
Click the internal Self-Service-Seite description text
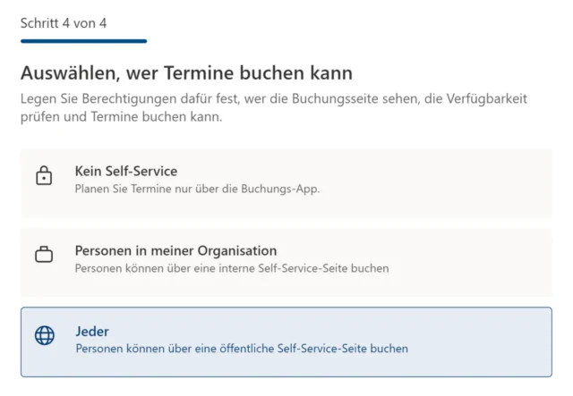pyautogui.click(x=232, y=268)
